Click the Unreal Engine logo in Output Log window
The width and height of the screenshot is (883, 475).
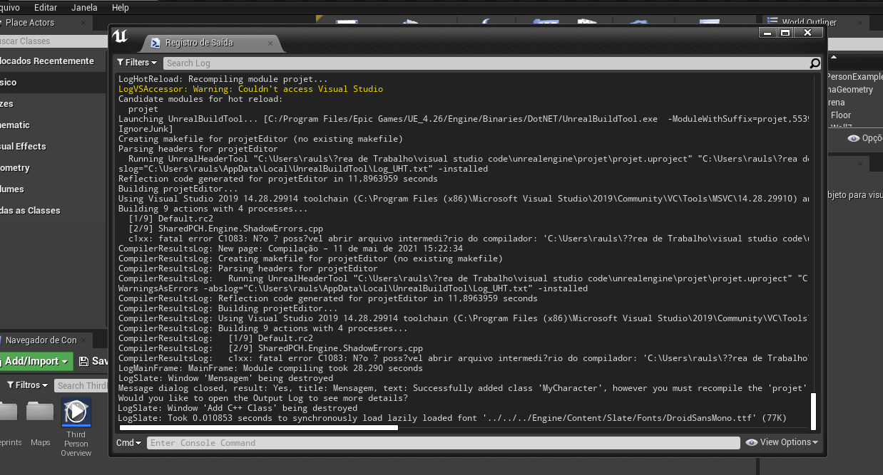coord(121,37)
